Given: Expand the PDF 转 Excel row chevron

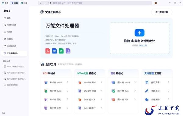Looking at the screenshot, I should [x=68, y=91].
